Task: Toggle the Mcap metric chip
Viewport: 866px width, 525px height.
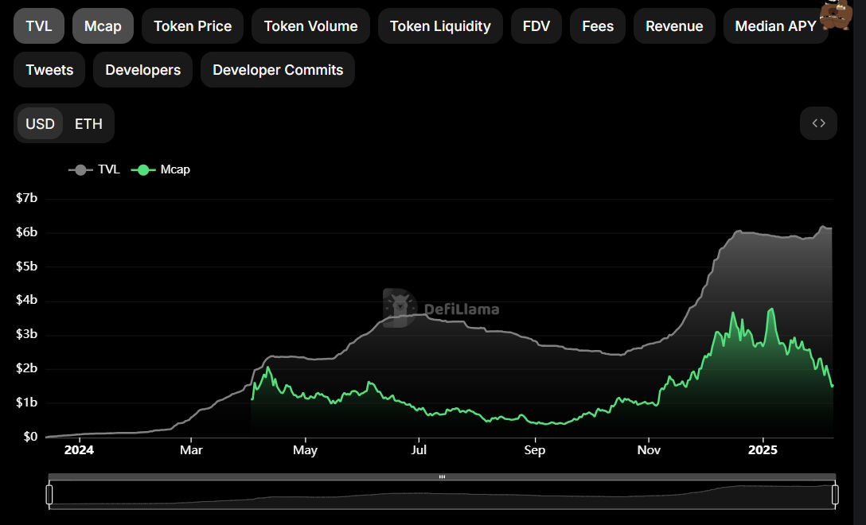Action: (103, 26)
